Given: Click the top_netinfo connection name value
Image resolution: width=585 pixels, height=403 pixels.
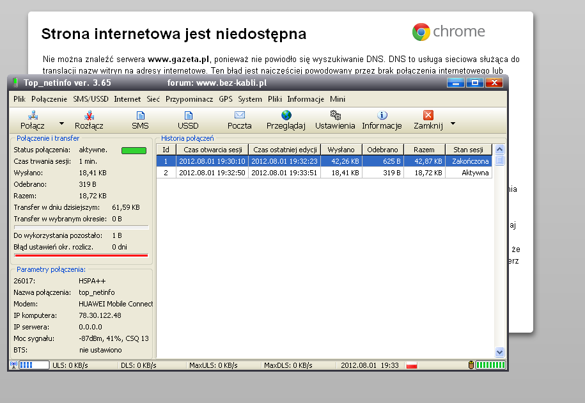Looking at the screenshot, I should coord(97,292).
